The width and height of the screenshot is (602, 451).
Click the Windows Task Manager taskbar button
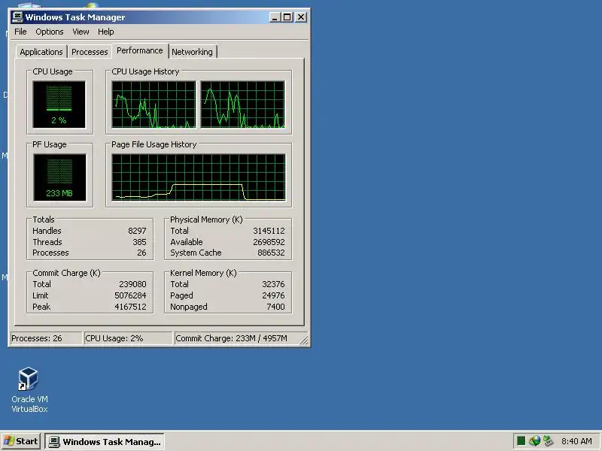105,442
